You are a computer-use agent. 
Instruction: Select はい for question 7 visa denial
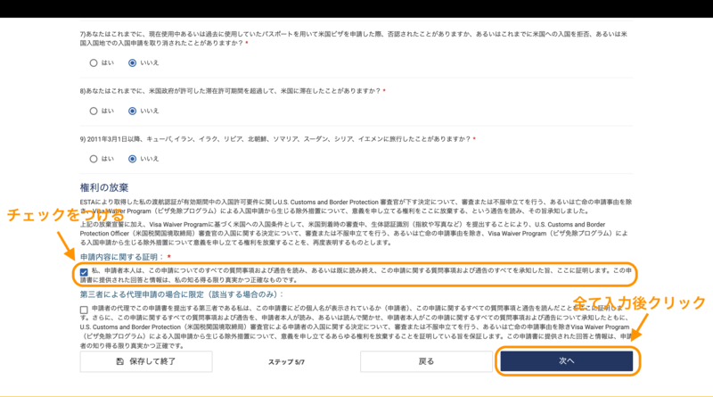coord(94,62)
